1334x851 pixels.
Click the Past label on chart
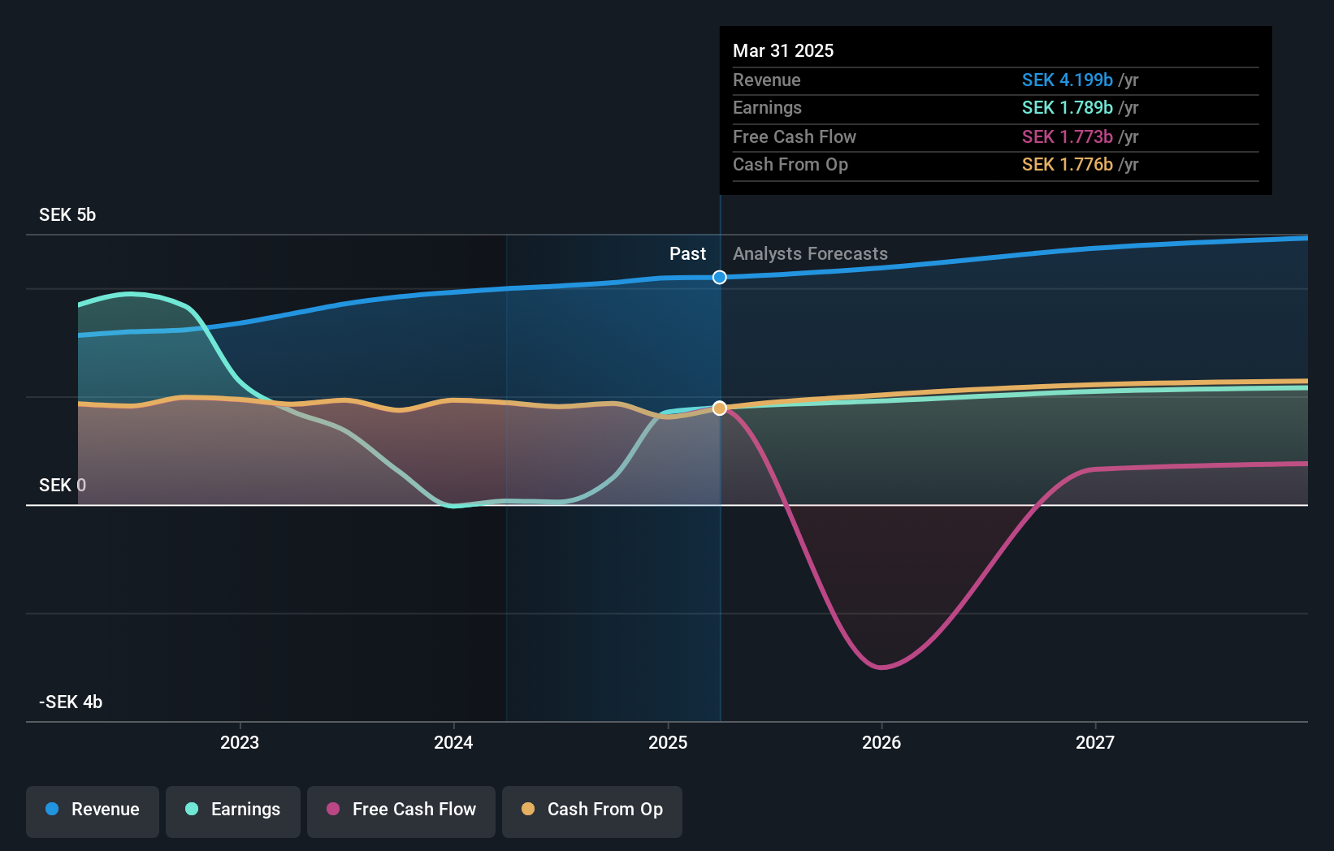(687, 253)
